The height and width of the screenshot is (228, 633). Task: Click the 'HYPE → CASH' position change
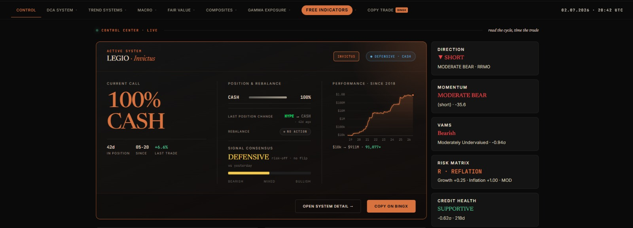[x=298, y=116]
